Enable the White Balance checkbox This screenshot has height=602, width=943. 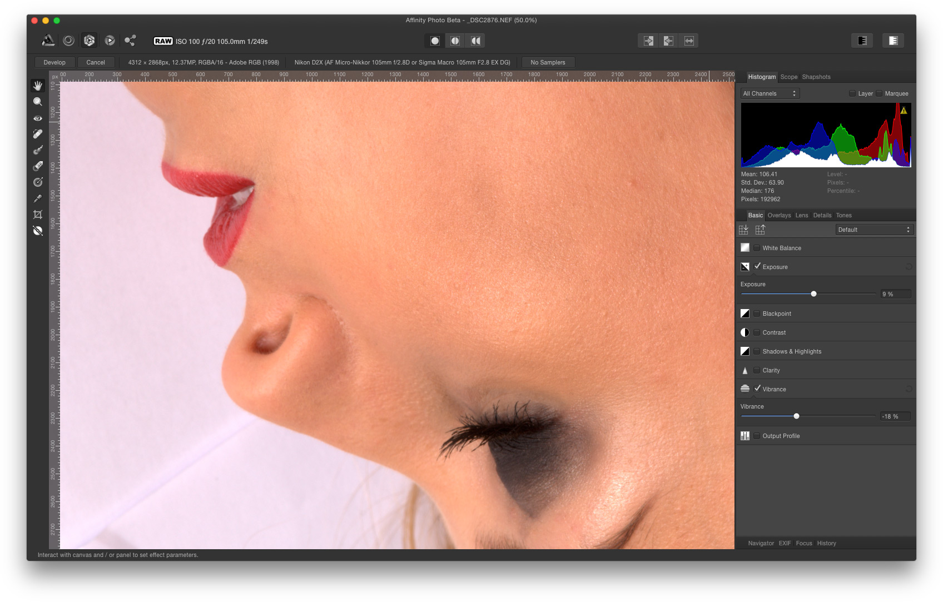tap(757, 248)
